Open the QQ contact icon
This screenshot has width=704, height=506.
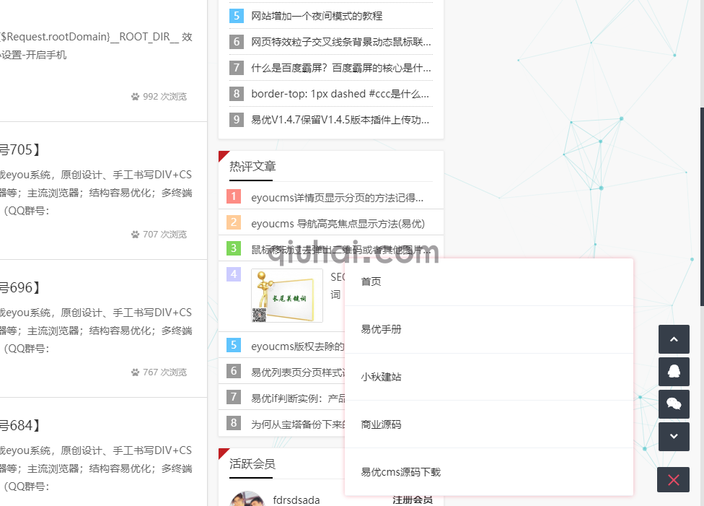673,371
